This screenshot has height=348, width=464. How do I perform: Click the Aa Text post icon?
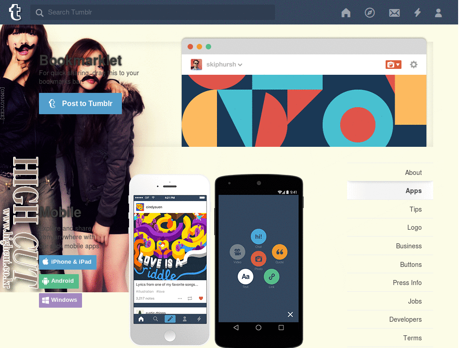point(245,277)
